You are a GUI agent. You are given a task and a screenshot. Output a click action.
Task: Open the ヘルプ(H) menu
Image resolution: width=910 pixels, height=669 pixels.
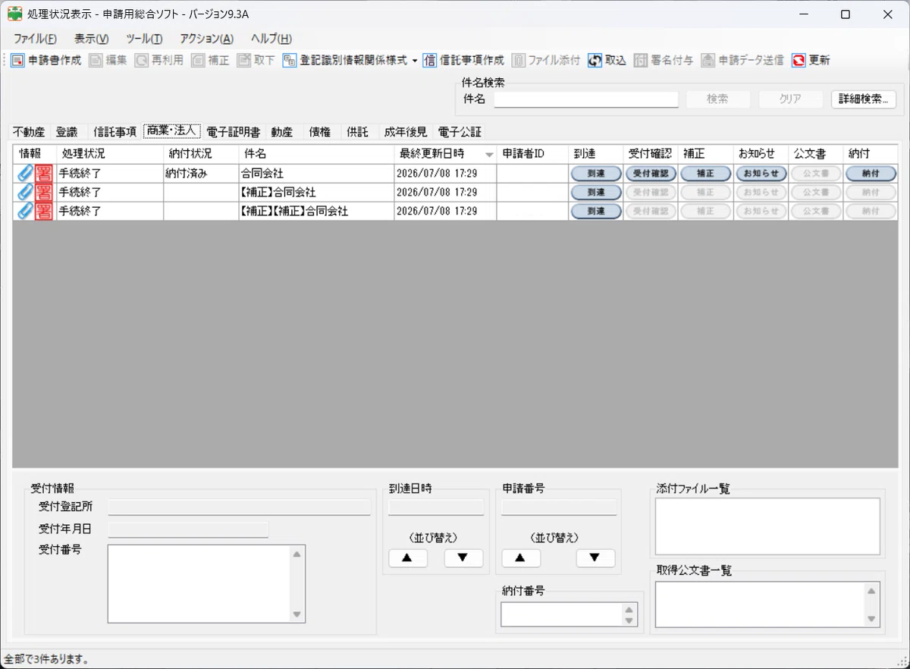271,39
